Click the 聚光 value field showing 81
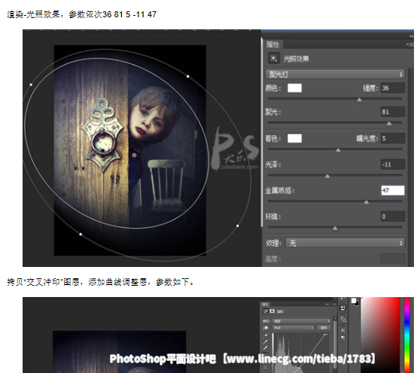 click(392, 112)
